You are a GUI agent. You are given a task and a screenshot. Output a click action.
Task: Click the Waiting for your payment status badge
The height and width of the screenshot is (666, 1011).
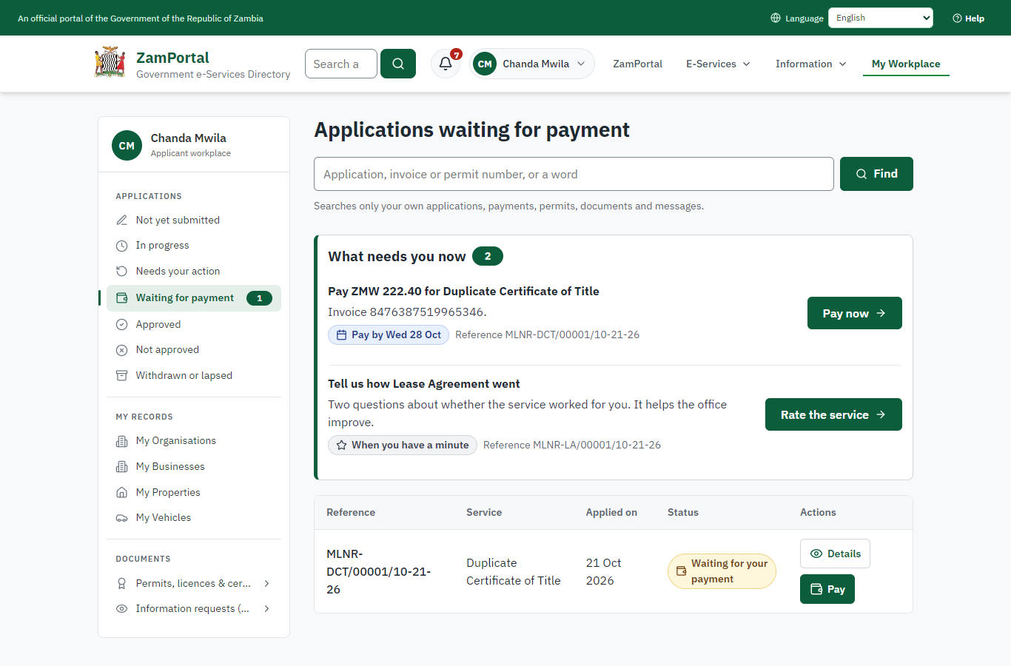point(722,571)
